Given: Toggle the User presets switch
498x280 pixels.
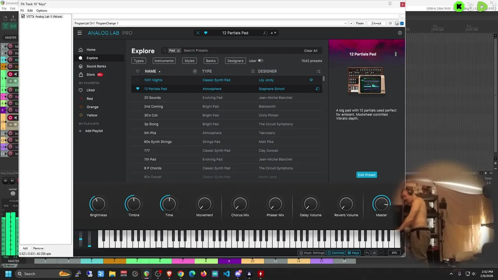Looking at the screenshot, I should coord(260,61).
